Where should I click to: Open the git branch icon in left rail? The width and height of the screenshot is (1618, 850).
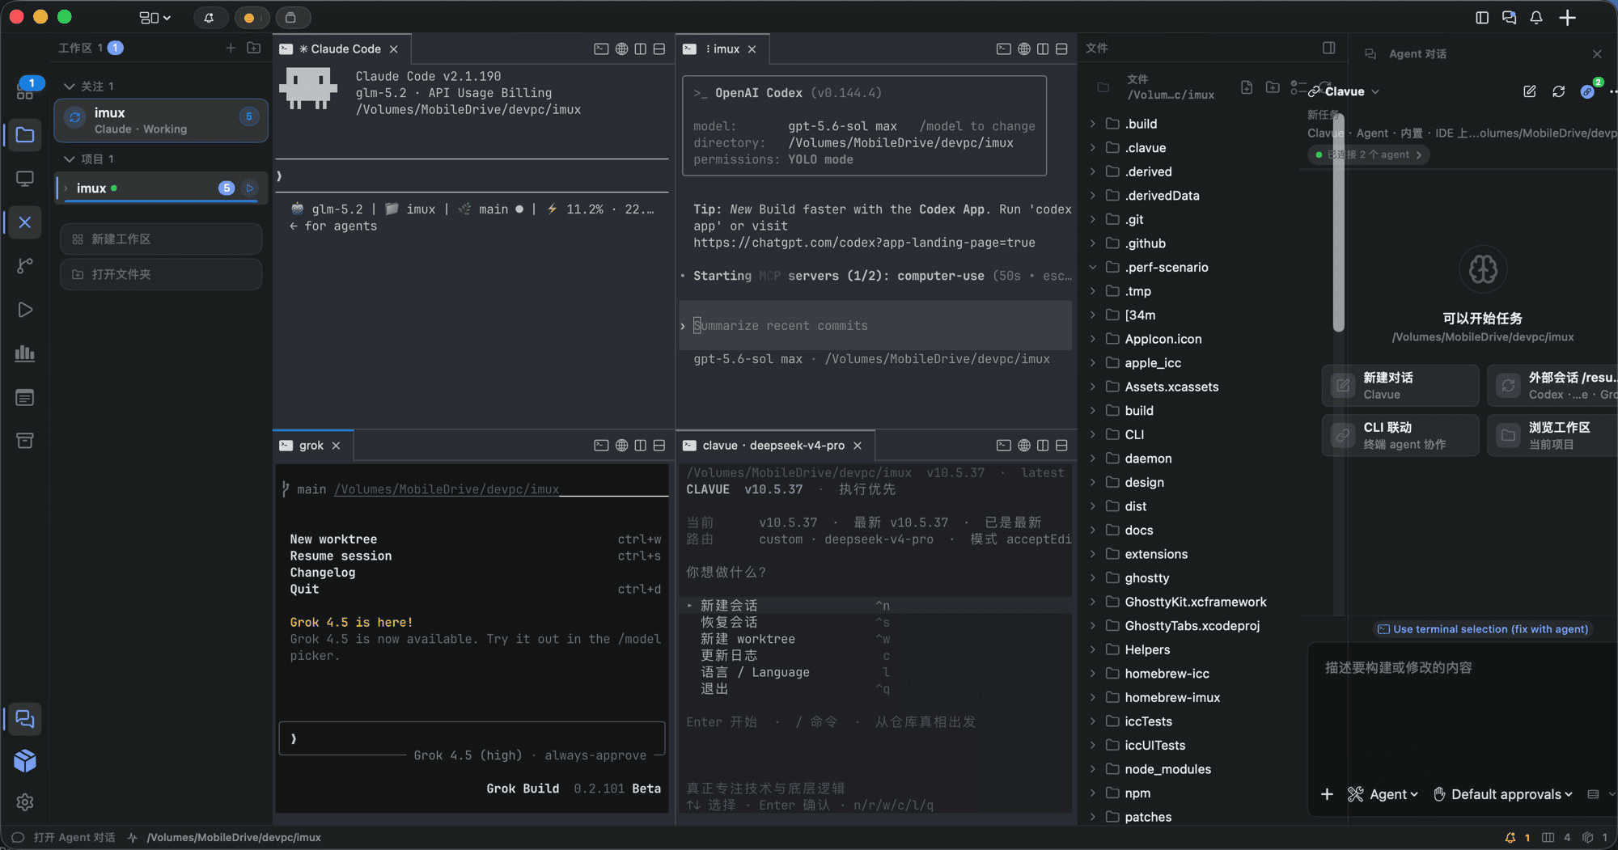click(x=25, y=266)
